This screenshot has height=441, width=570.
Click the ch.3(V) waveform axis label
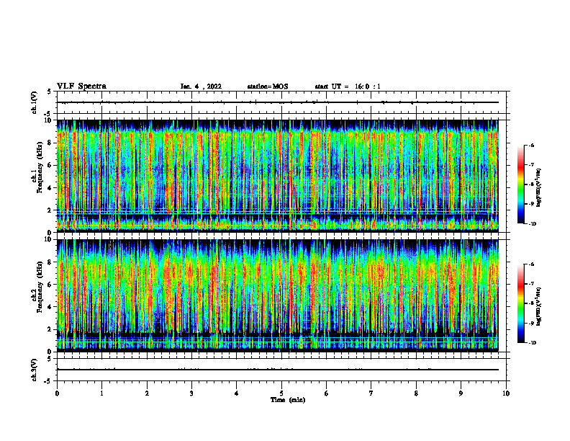point(35,370)
